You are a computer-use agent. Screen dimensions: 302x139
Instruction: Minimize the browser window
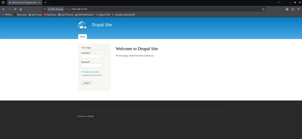point(290,2)
